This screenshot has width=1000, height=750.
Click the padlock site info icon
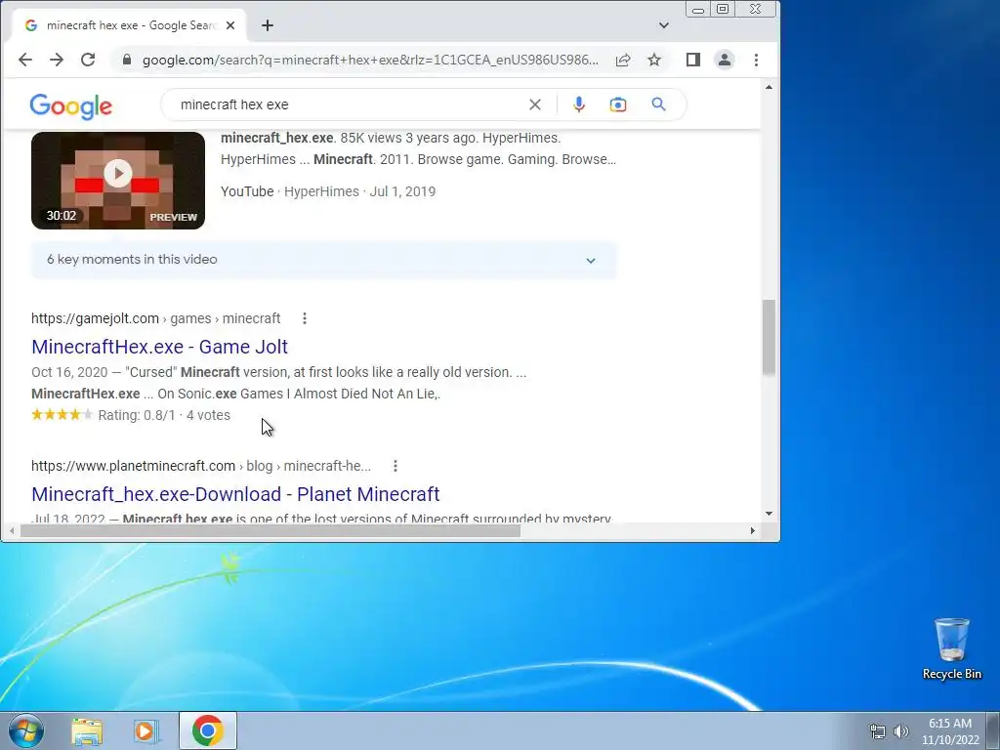[x=127, y=60]
